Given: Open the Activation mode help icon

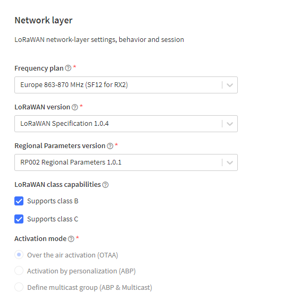Looking at the screenshot, I should click(71, 239).
